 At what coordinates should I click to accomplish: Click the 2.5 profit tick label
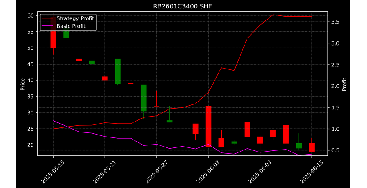point(335,65)
